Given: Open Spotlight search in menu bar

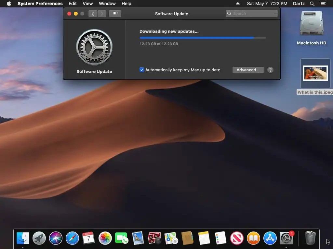Looking at the screenshot, I should click(x=312, y=4).
